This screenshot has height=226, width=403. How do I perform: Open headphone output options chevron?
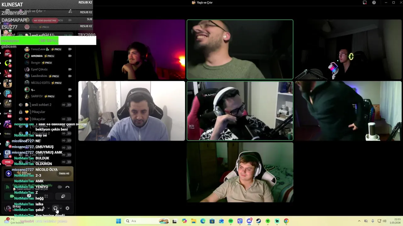61,208
